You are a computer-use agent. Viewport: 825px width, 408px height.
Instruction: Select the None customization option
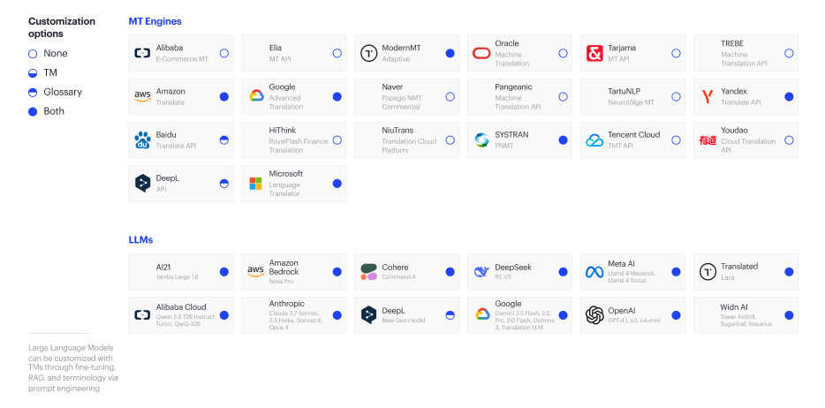coord(48,54)
